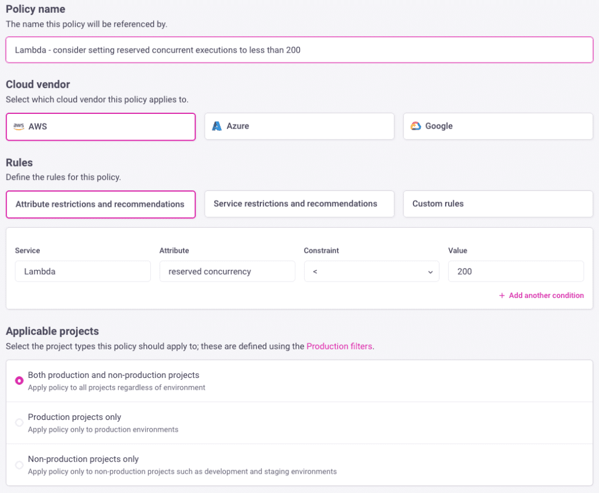Click the Policy name input field

[x=299, y=50]
